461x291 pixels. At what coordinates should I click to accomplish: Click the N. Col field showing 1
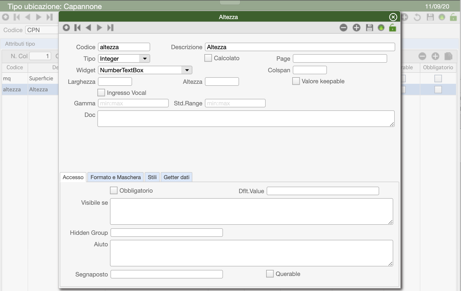(40, 56)
